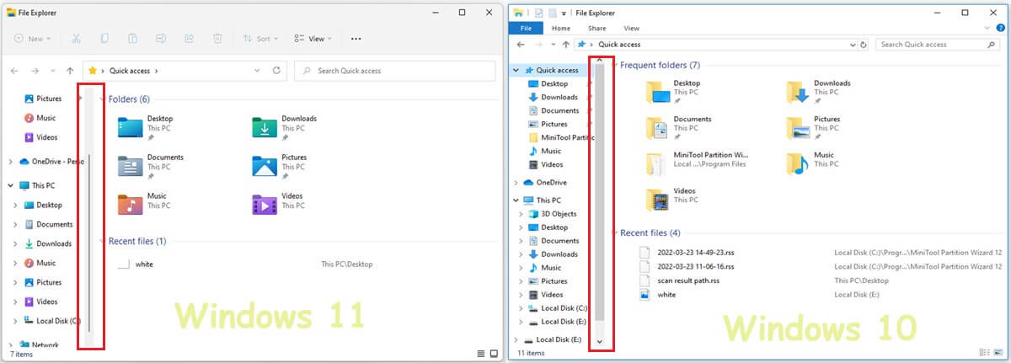Click the Copy icon in the Windows 11 toolbar
This screenshot has height=363, width=1011.
tap(104, 39)
